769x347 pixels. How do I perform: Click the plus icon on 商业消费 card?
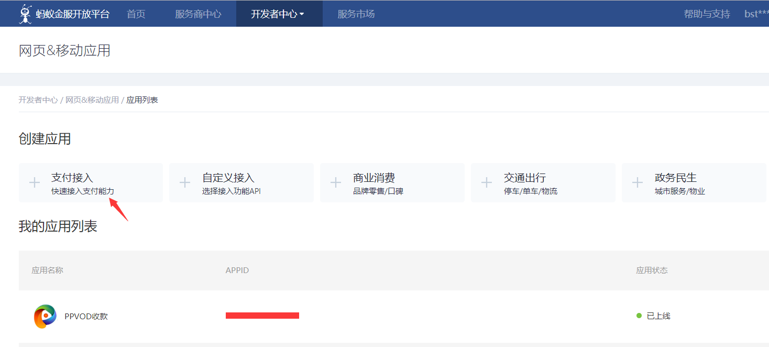pos(336,182)
